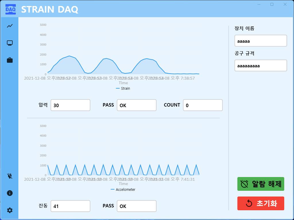The image size is (294, 220).
Task: Toggle the Strain legend entry
Action: point(123,88)
